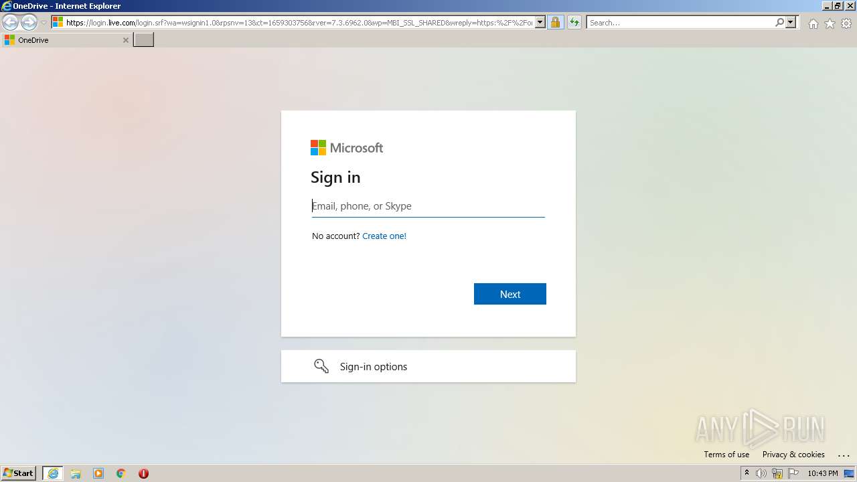The height and width of the screenshot is (482, 857).
Task: Click the red shield antivirus taskbar icon
Action: (143, 473)
